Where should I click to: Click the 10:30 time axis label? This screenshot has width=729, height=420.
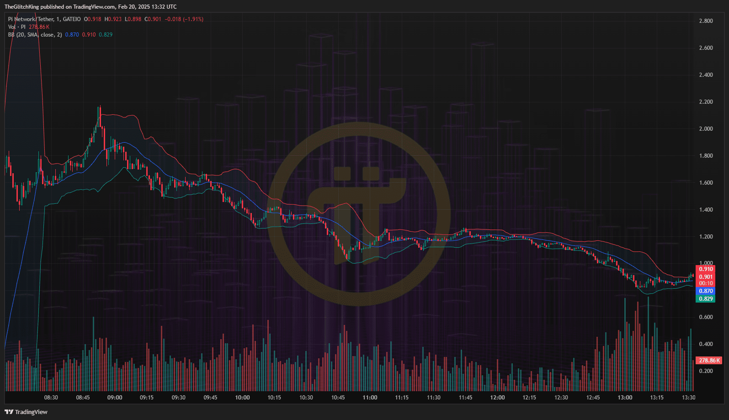coord(306,398)
